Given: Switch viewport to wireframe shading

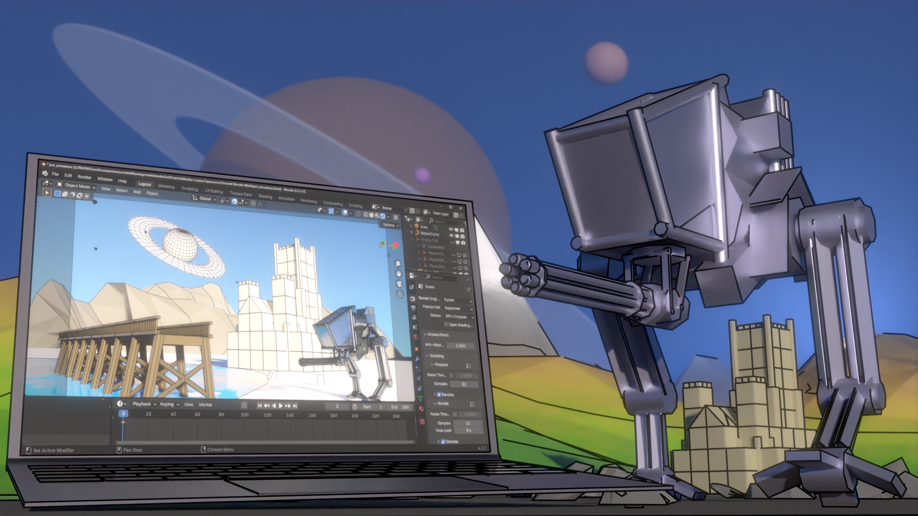Looking at the screenshot, I should pyautogui.click(x=366, y=215).
